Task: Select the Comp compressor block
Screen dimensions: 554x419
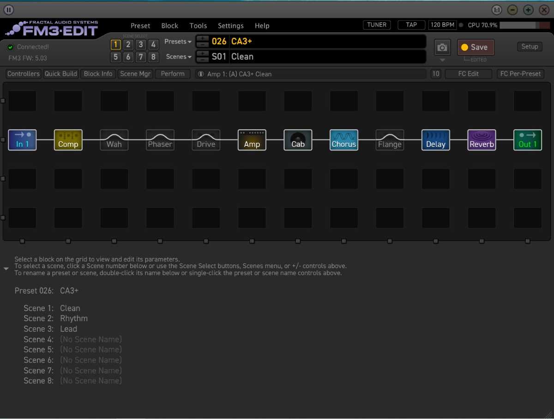Action: [68, 140]
